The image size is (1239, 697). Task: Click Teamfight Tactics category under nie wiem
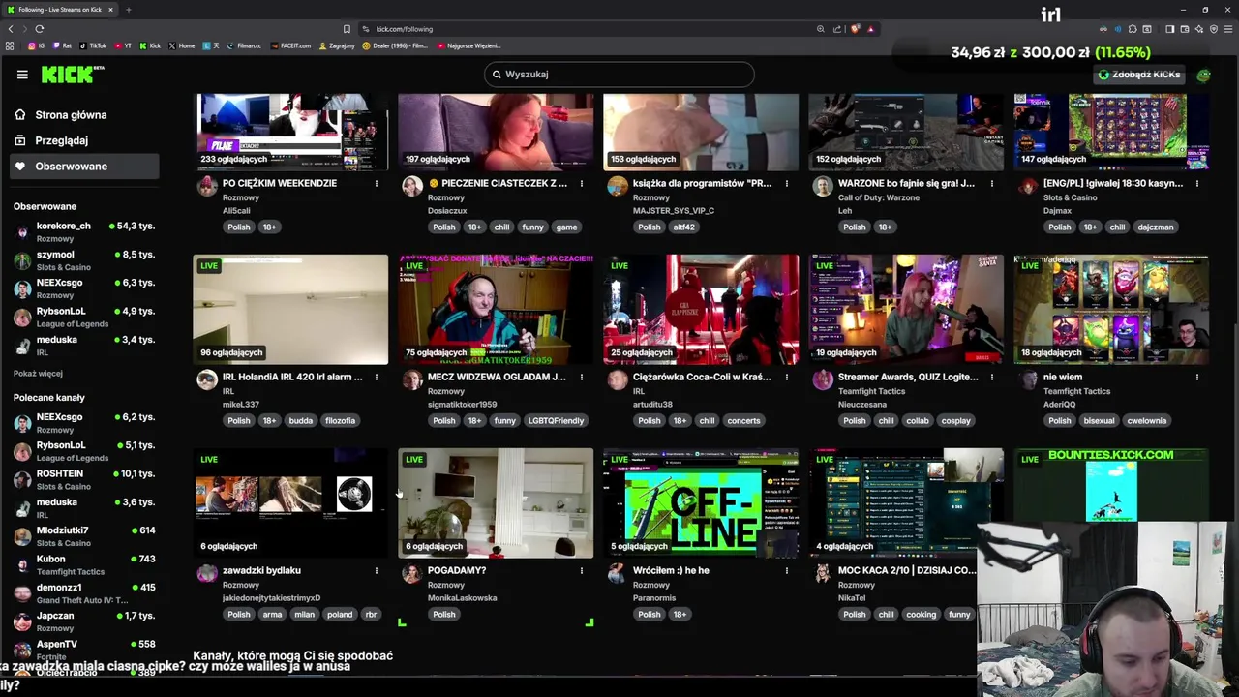(x=1076, y=391)
